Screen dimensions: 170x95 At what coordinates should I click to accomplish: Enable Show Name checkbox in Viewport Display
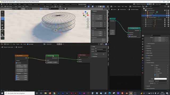(x=155, y=65)
